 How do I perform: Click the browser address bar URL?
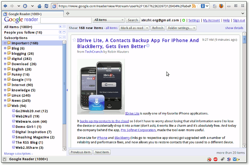pyautogui.click(x=124, y=6)
